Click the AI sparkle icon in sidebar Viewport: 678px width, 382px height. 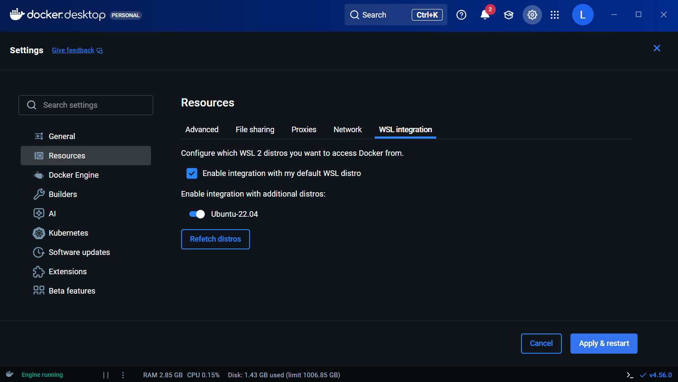point(39,213)
